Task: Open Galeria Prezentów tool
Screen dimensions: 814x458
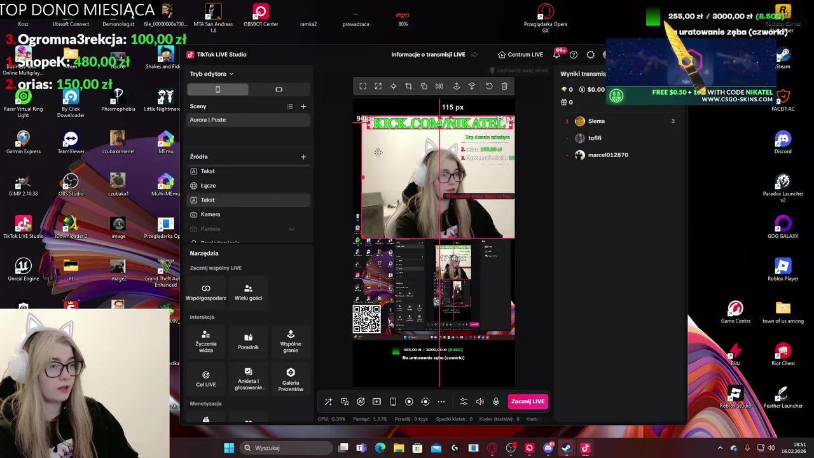Action: point(291,379)
